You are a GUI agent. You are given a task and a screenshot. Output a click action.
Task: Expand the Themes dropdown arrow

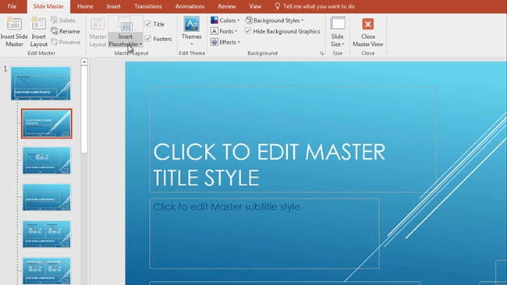point(192,44)
